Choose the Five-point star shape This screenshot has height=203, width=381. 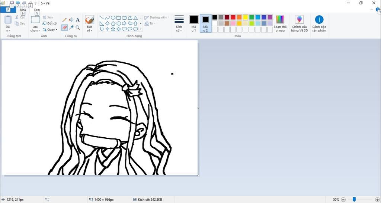[113, 29]
